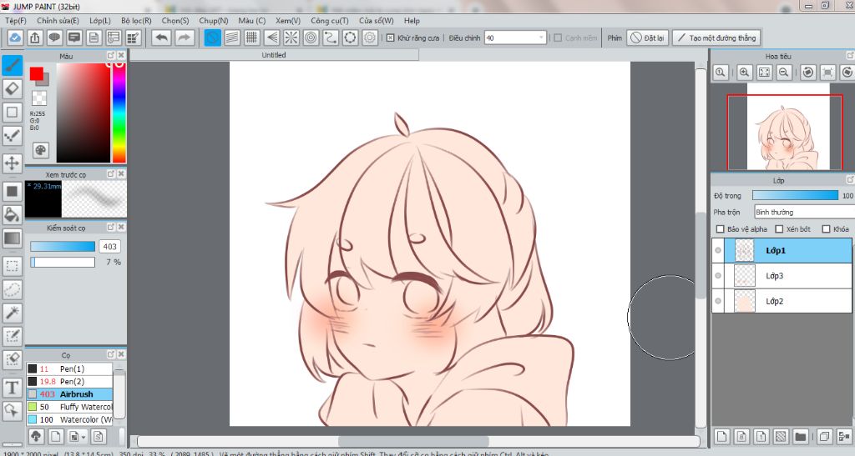Enable the Khóa checkbox
The image size is (855, 456).
(x=826, y=229)
